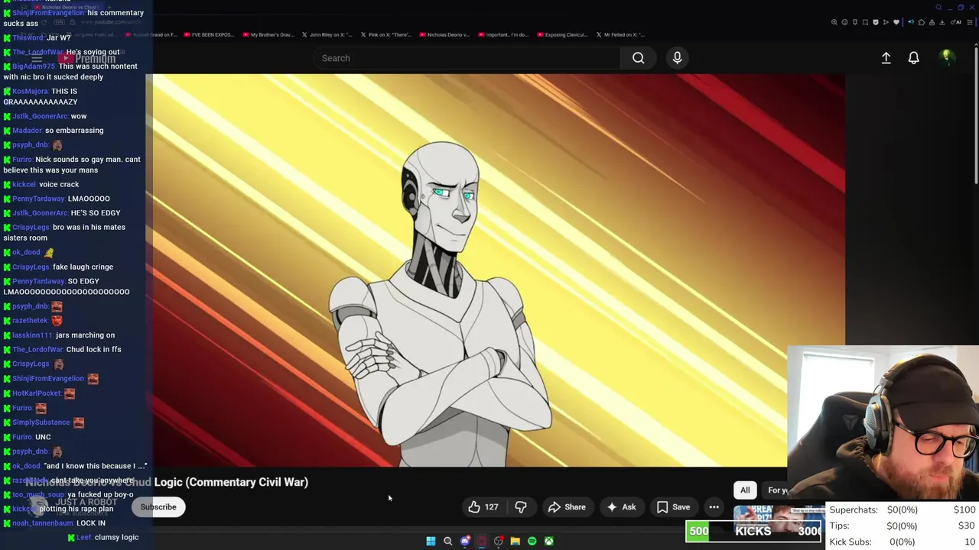
Task: Open browser AI assistant icon
Action: click(x=955, y=22)
